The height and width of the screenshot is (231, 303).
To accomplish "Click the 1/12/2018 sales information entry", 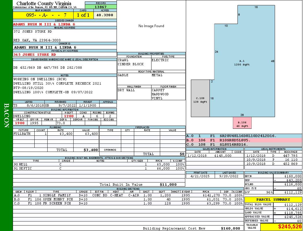I will click(214, 156).
